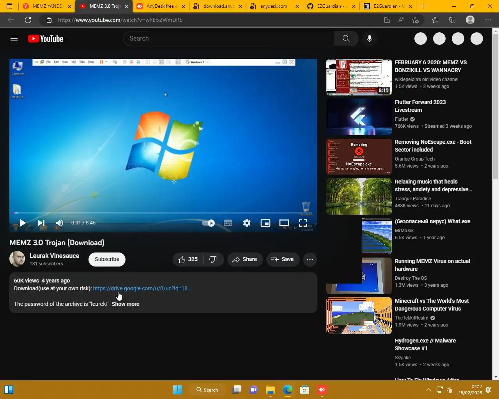Open Flutter Forward 2023 Livestream video
499x399 pixels.
click(420, 106)
